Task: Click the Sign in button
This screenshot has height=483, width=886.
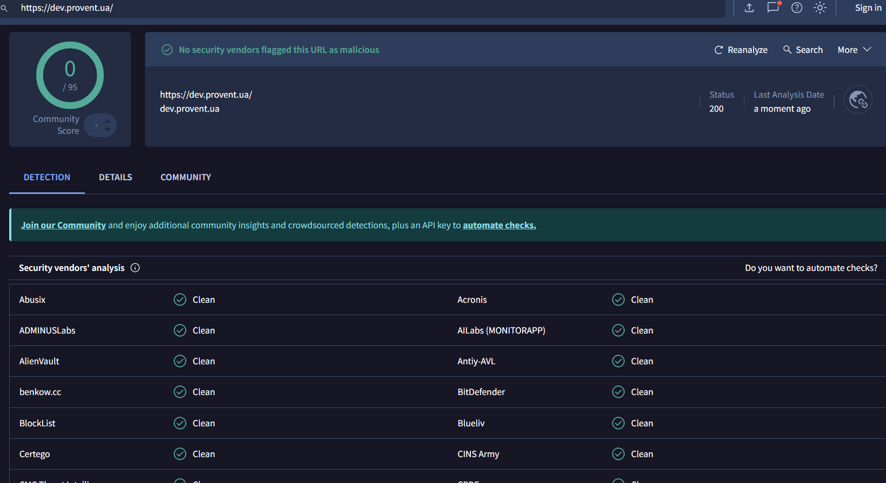Action: (868, 8)
